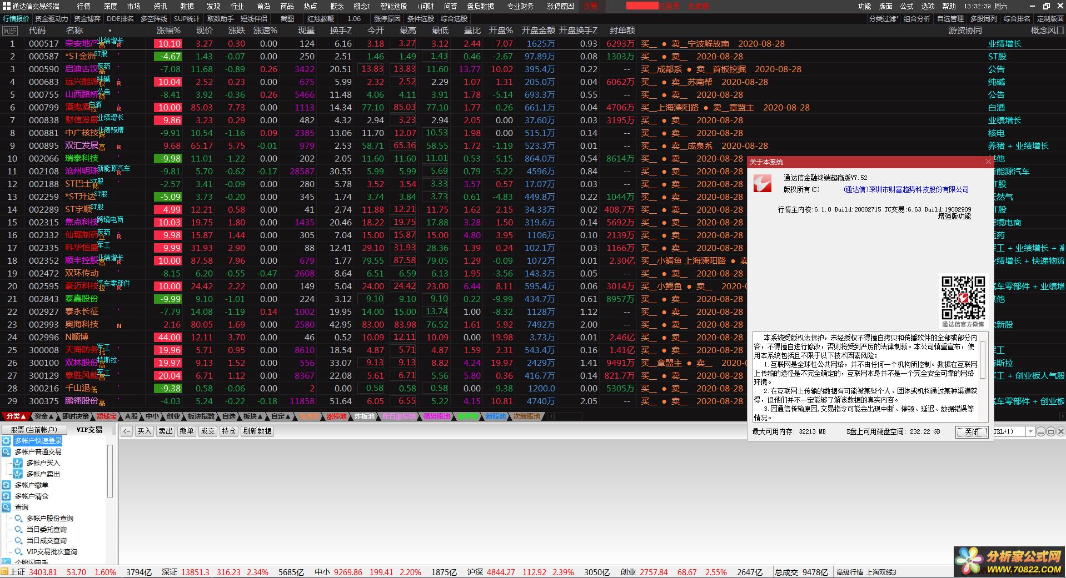Open the 行情 menu

coord(83,6)
